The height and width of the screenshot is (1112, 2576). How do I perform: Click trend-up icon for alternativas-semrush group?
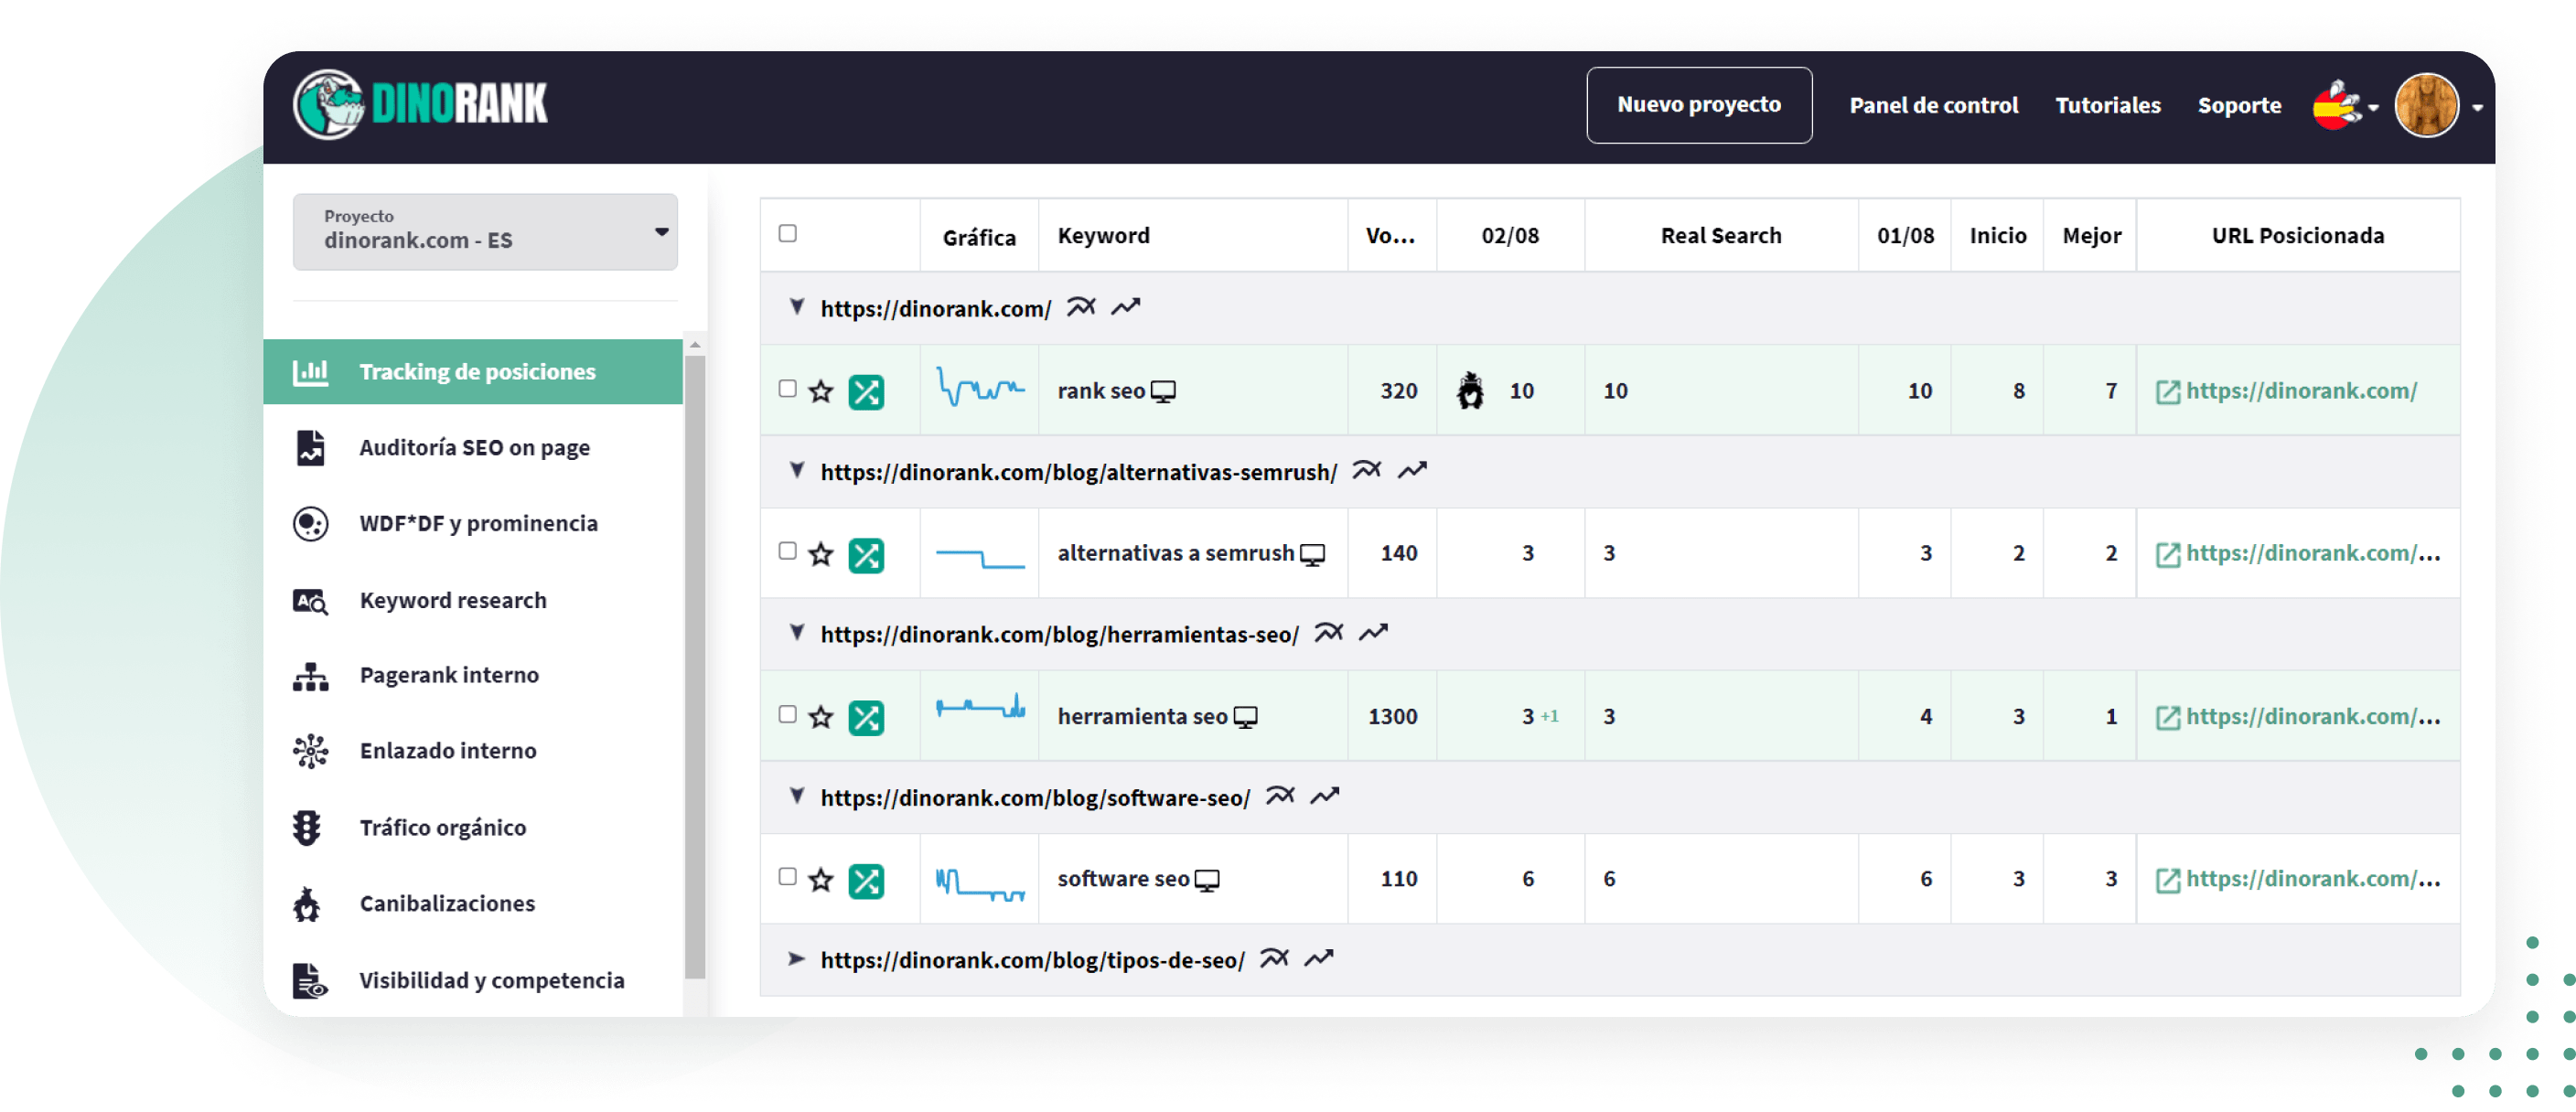1412,470
